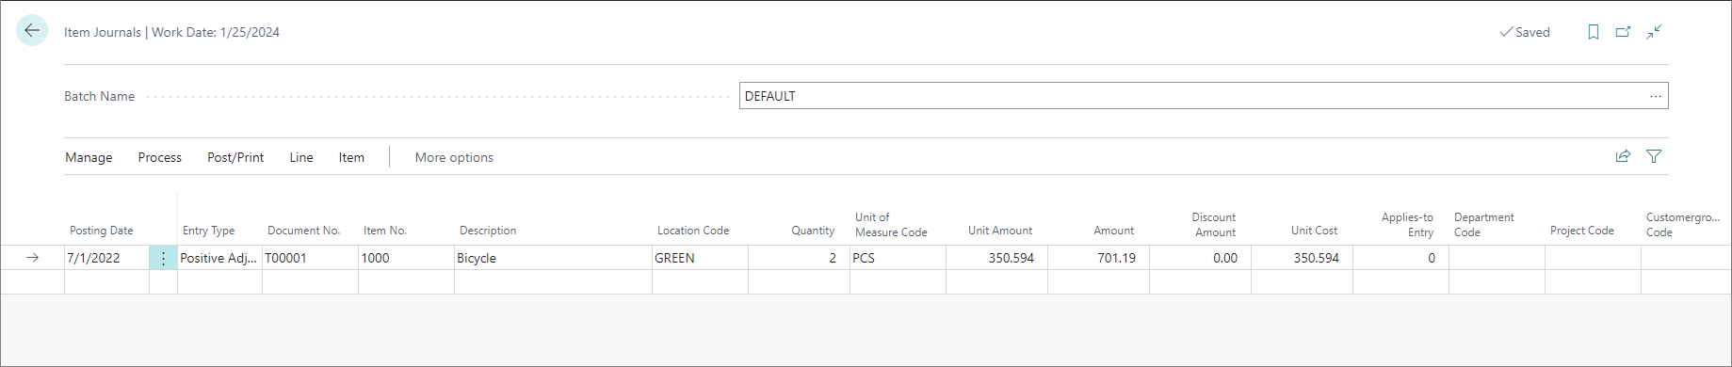This screenshot has width=1732, height=367.
Task: Click the Share icon above the grid
Action: click(x=1623, y=156)
